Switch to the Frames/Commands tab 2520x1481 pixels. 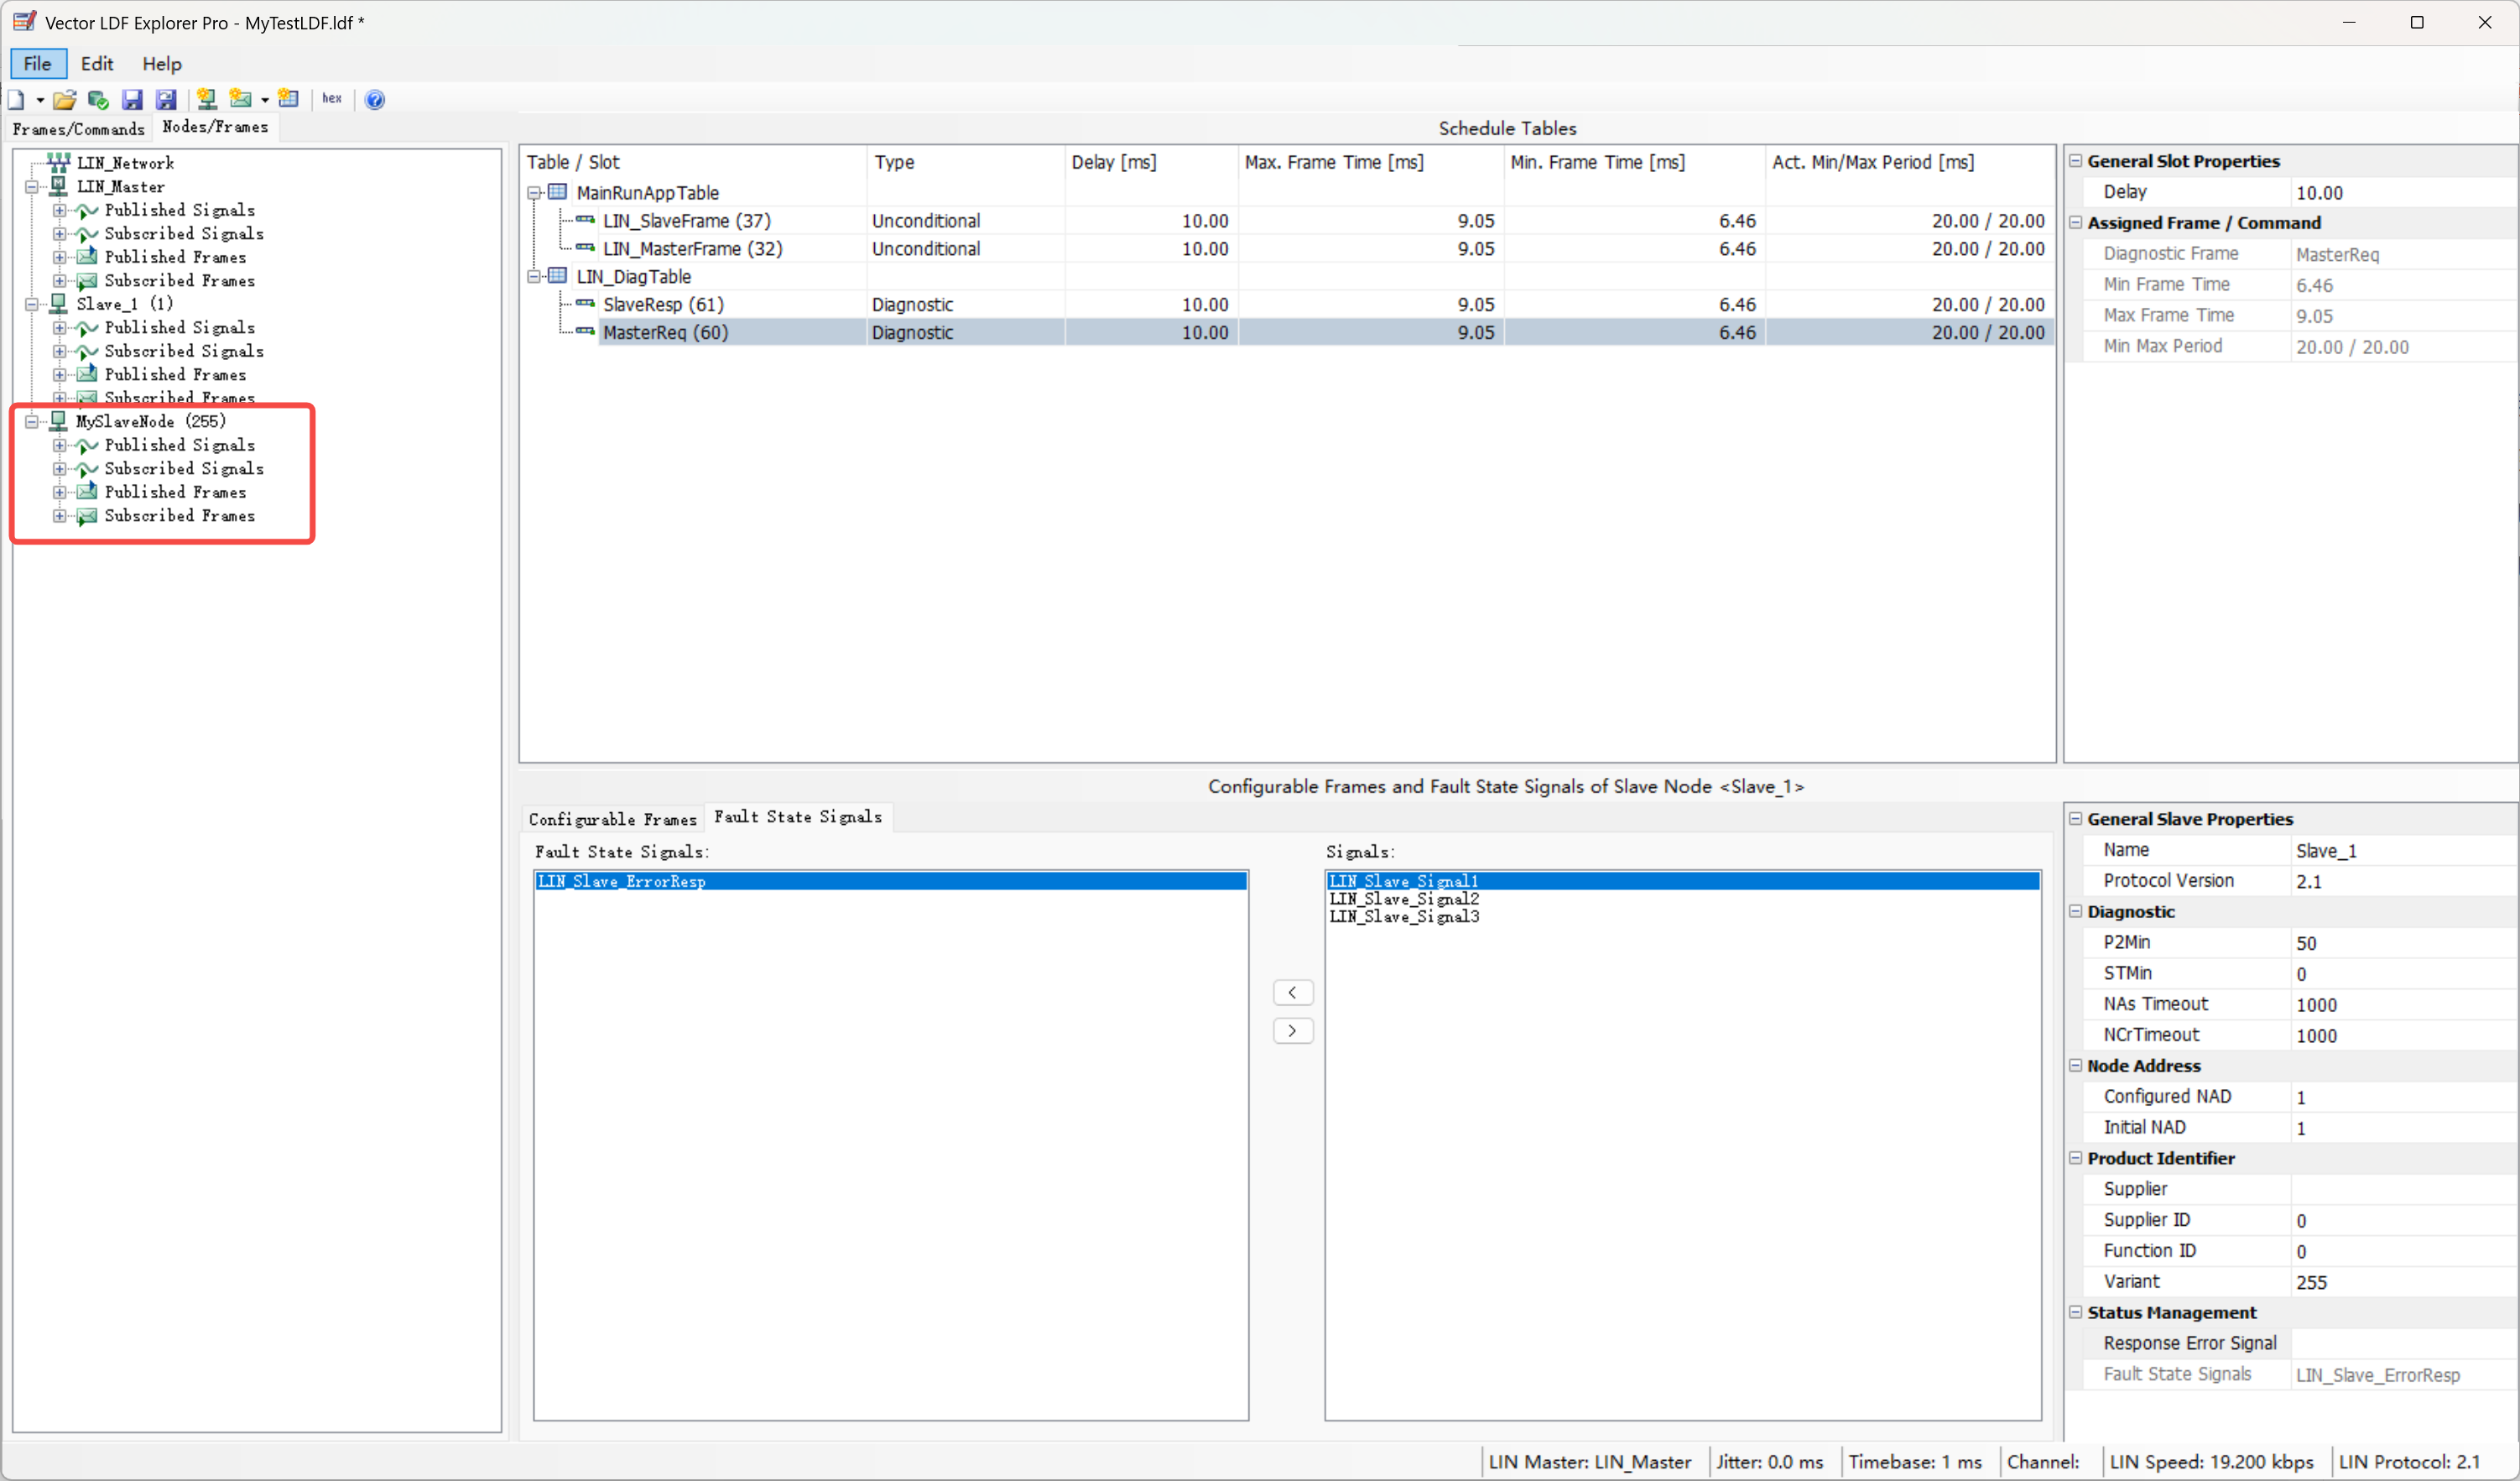pos(79,129)
